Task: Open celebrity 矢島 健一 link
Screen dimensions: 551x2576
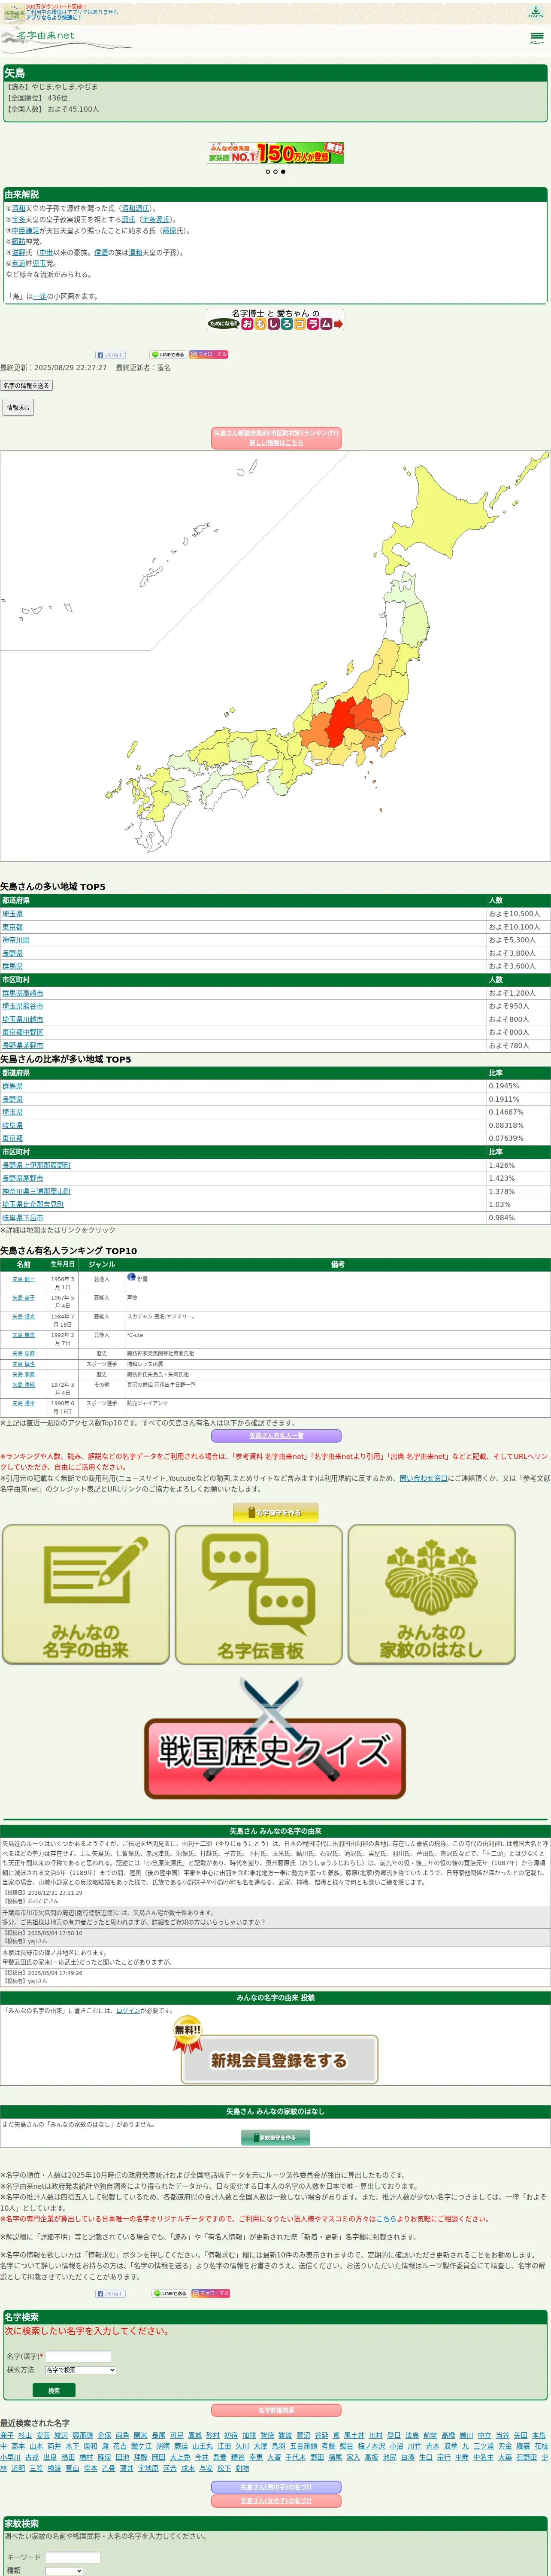Action: click(23, 1279)
